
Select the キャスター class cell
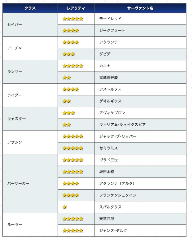tap(30, 119)
